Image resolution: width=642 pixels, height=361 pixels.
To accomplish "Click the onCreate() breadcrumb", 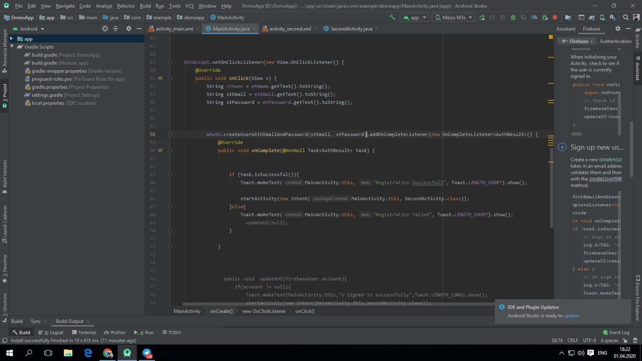I will (221, 311).
